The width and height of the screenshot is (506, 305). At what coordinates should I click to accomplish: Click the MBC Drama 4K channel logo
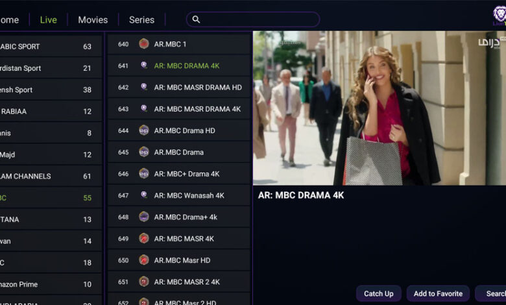(x=144, y=66)
